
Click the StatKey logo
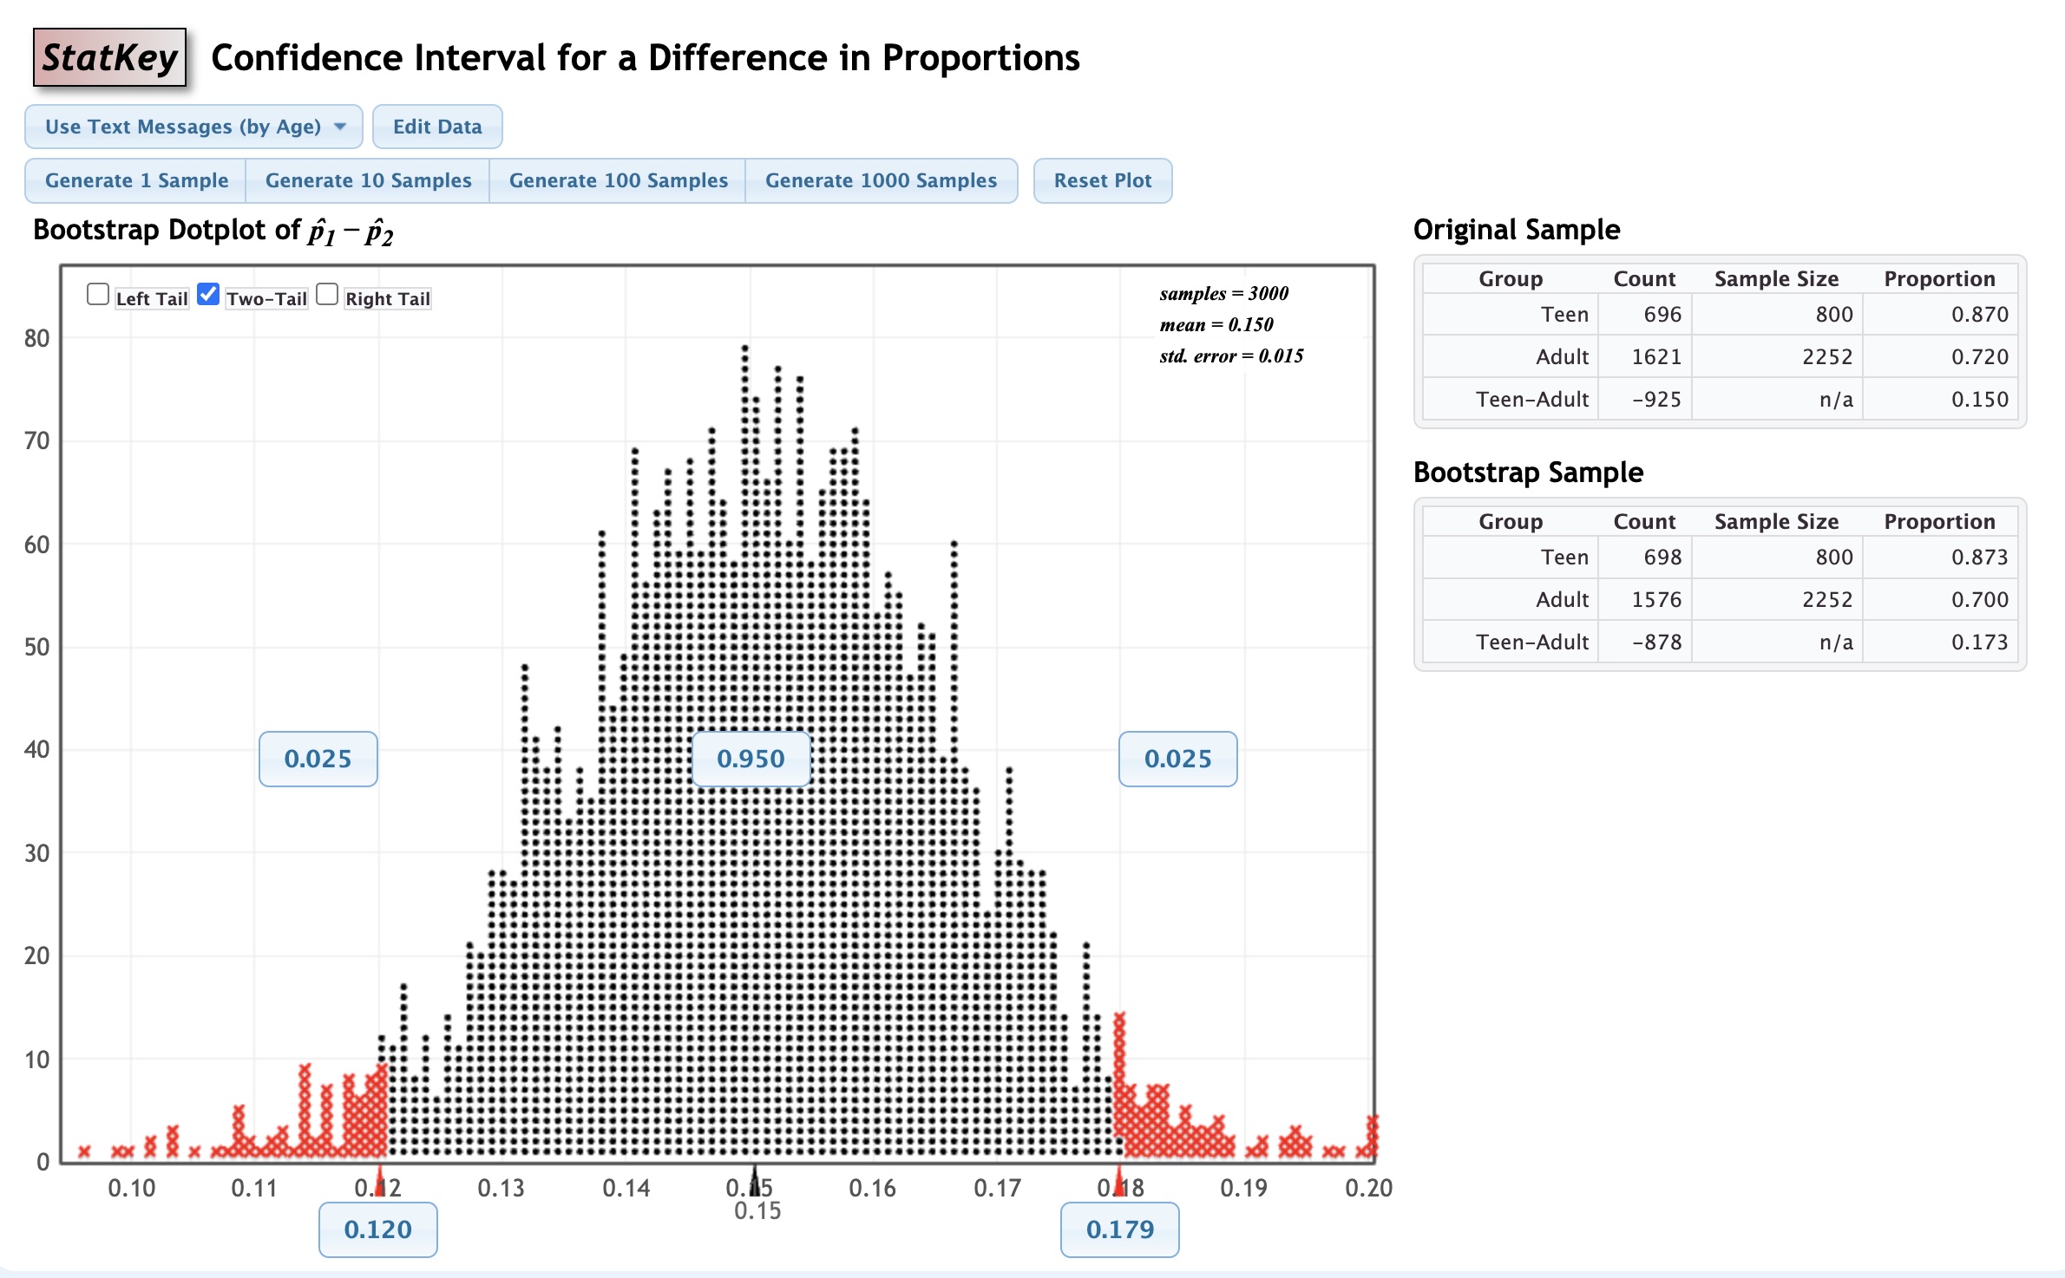click(x=109, y=58)
